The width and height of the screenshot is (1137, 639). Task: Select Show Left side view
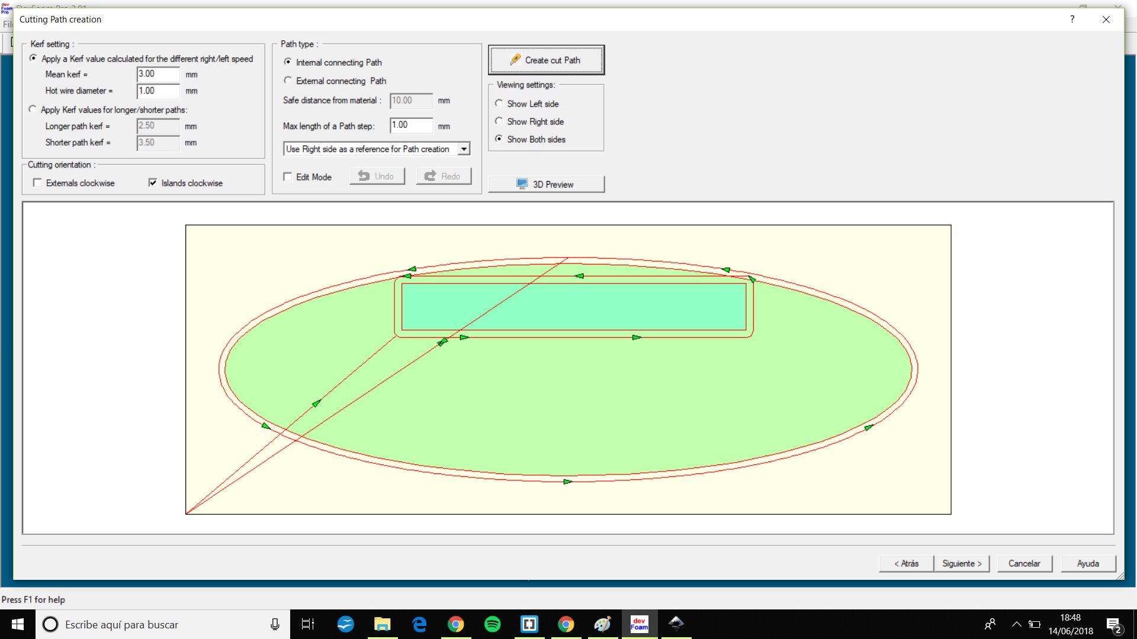[499, 104]
